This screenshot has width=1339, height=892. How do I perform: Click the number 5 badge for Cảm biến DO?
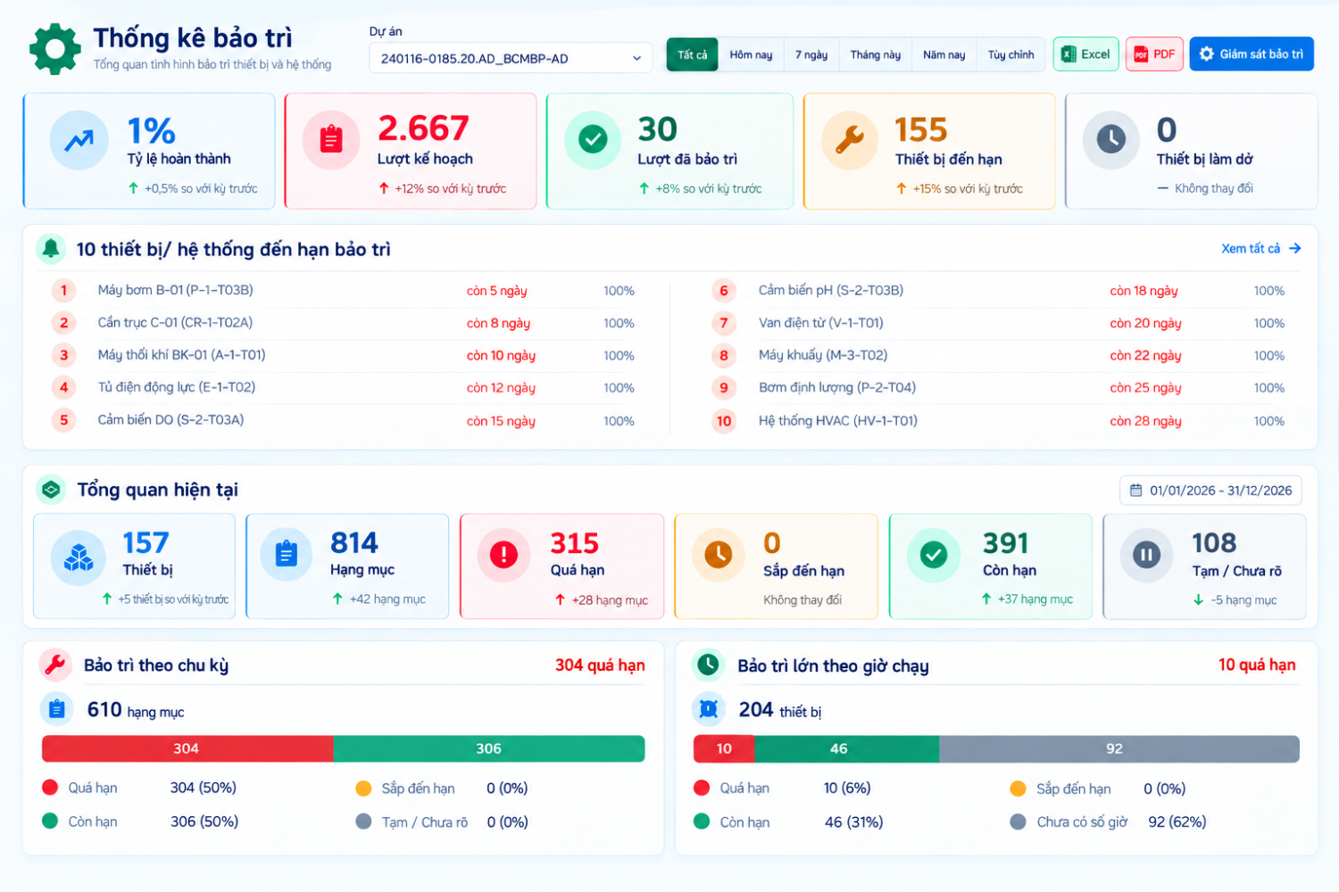click(63, 420)
